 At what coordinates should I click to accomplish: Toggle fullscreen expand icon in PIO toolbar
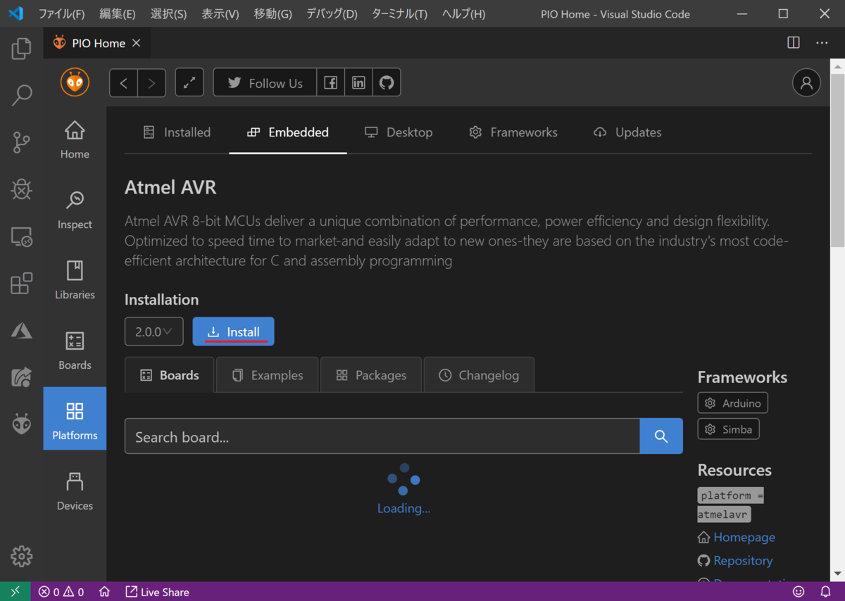(x=189, y=83)
